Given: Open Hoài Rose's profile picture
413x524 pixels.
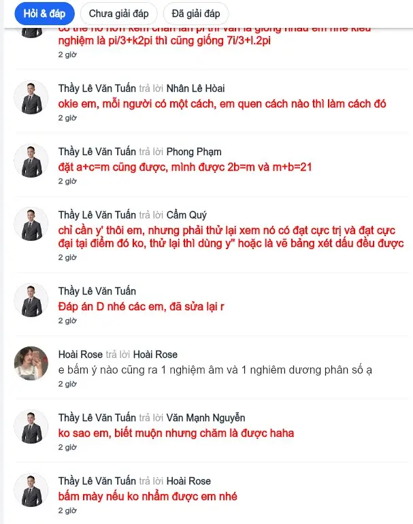Looking at the screenshot, I should pos(31,363).
